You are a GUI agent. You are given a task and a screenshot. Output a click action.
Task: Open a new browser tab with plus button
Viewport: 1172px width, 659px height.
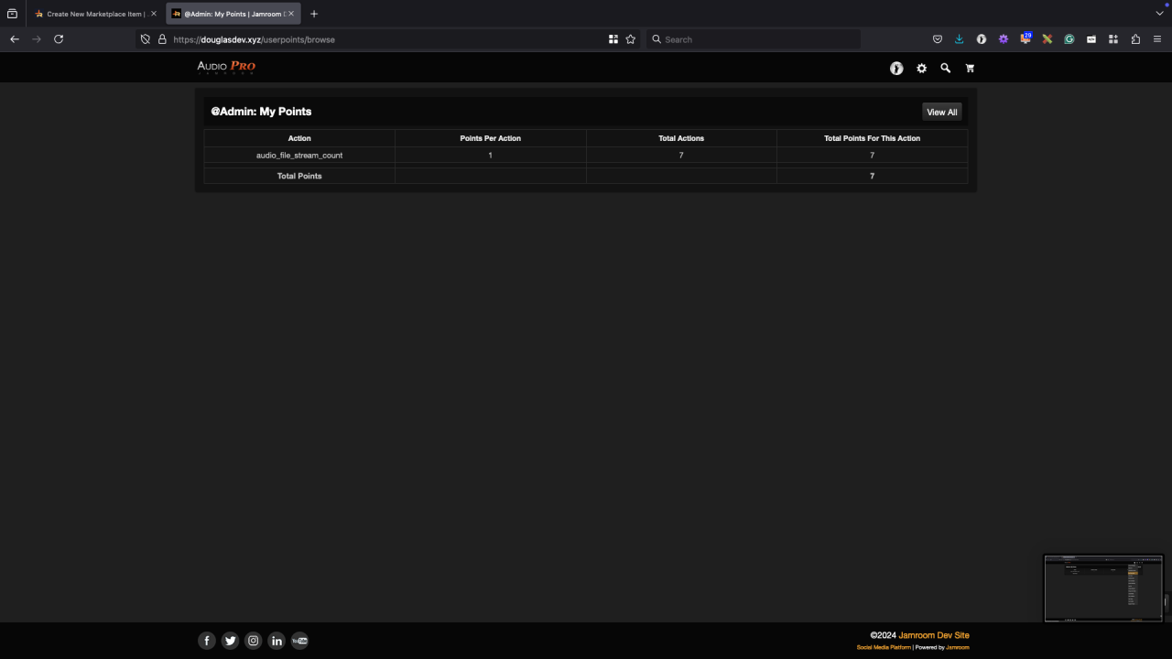(314, 14)
